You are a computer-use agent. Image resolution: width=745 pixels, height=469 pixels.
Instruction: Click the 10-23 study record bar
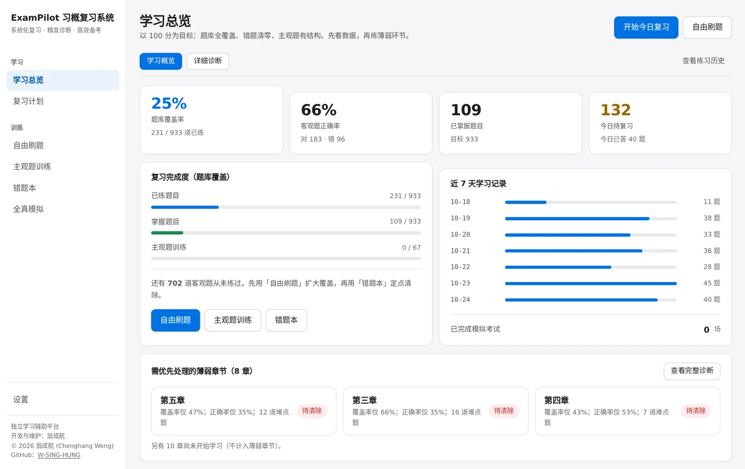(x=591, y=284)
